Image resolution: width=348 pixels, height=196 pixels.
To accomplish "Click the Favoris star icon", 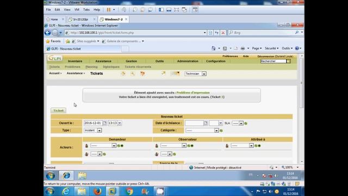I will pos(48,41).
